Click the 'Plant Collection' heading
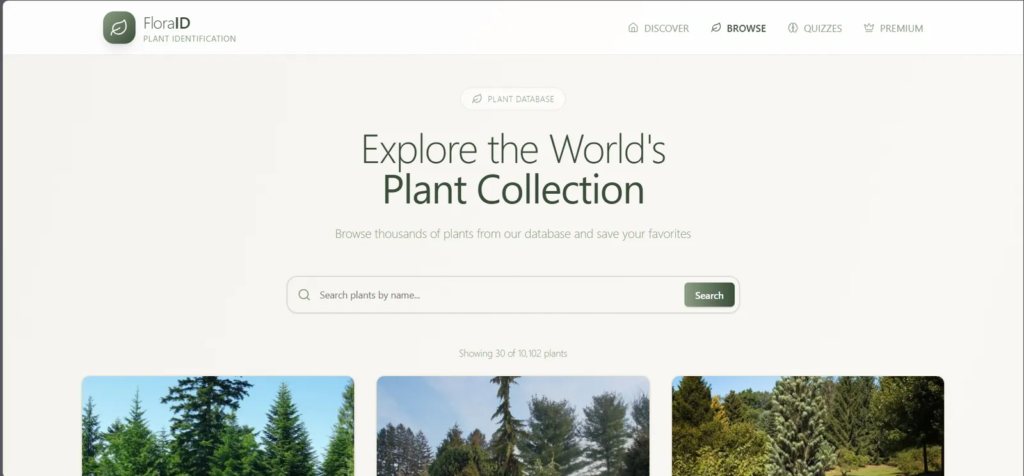 513,190
